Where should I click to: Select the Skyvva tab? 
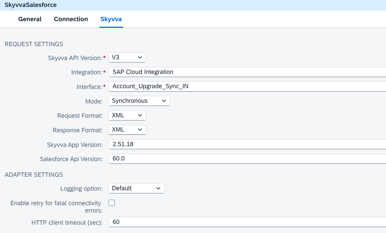click(111, 19)
